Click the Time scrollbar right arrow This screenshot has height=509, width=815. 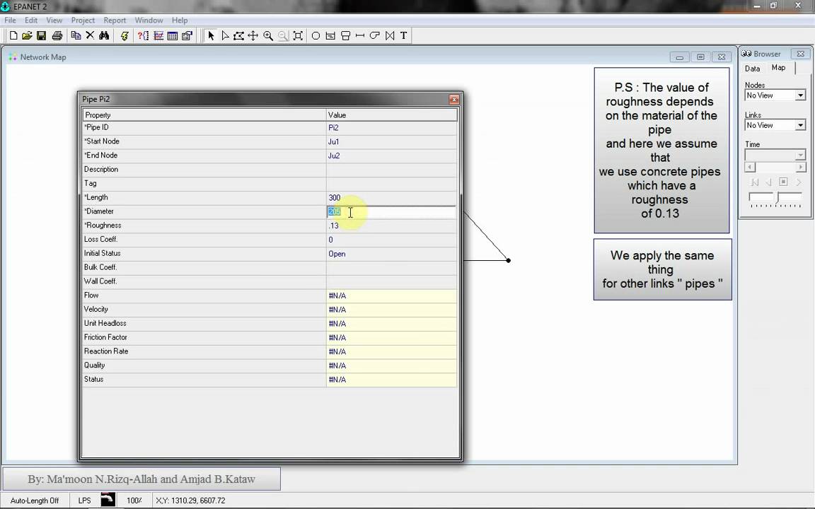[x=801, y=167]
